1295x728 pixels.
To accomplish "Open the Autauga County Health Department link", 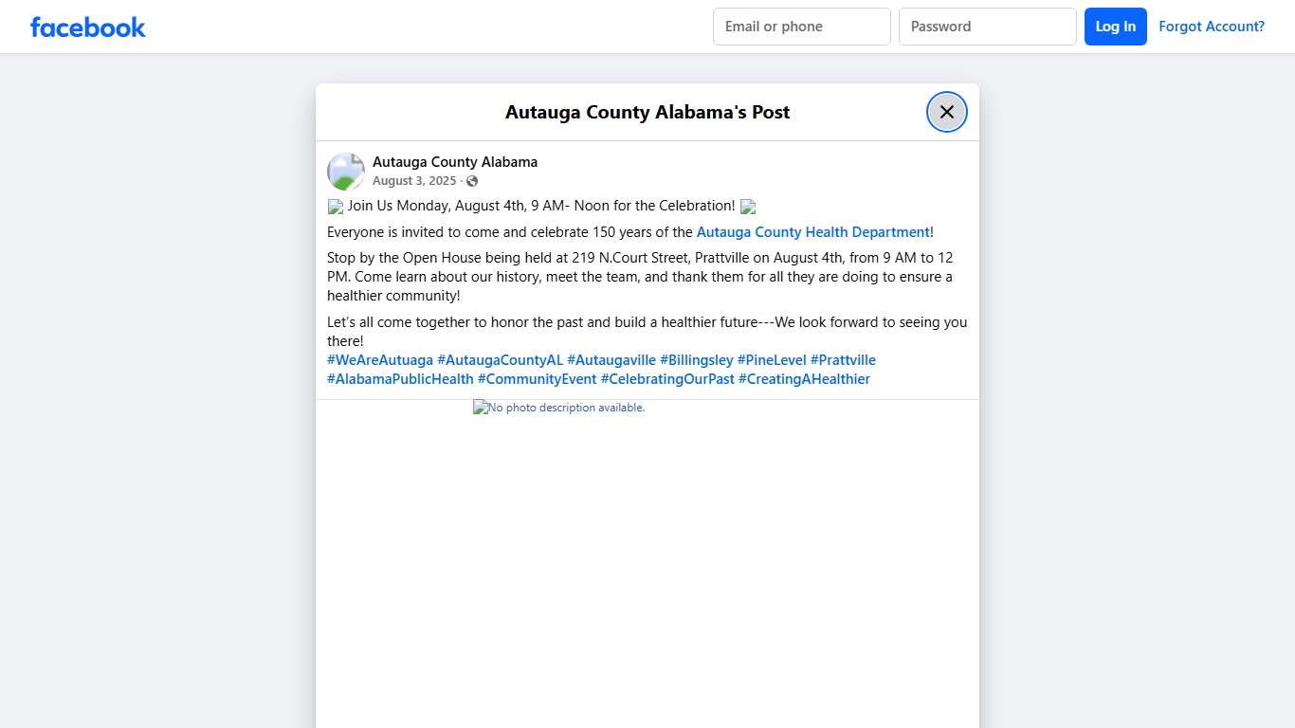I will 812,232.
